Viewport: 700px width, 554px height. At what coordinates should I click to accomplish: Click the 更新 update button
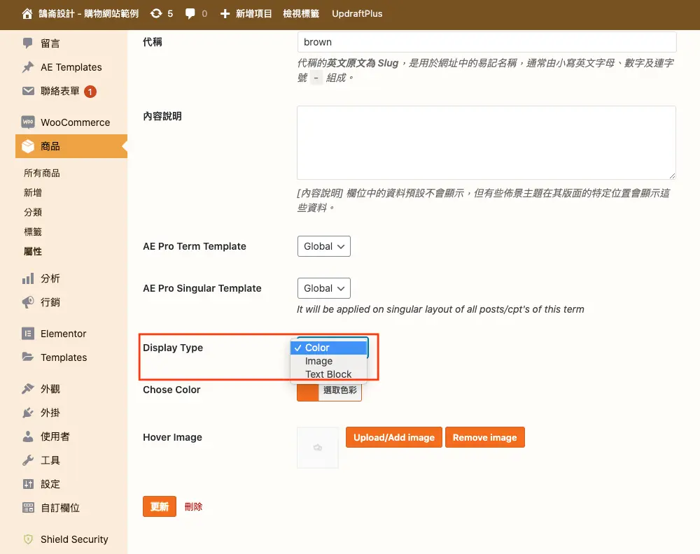point(160,506)
